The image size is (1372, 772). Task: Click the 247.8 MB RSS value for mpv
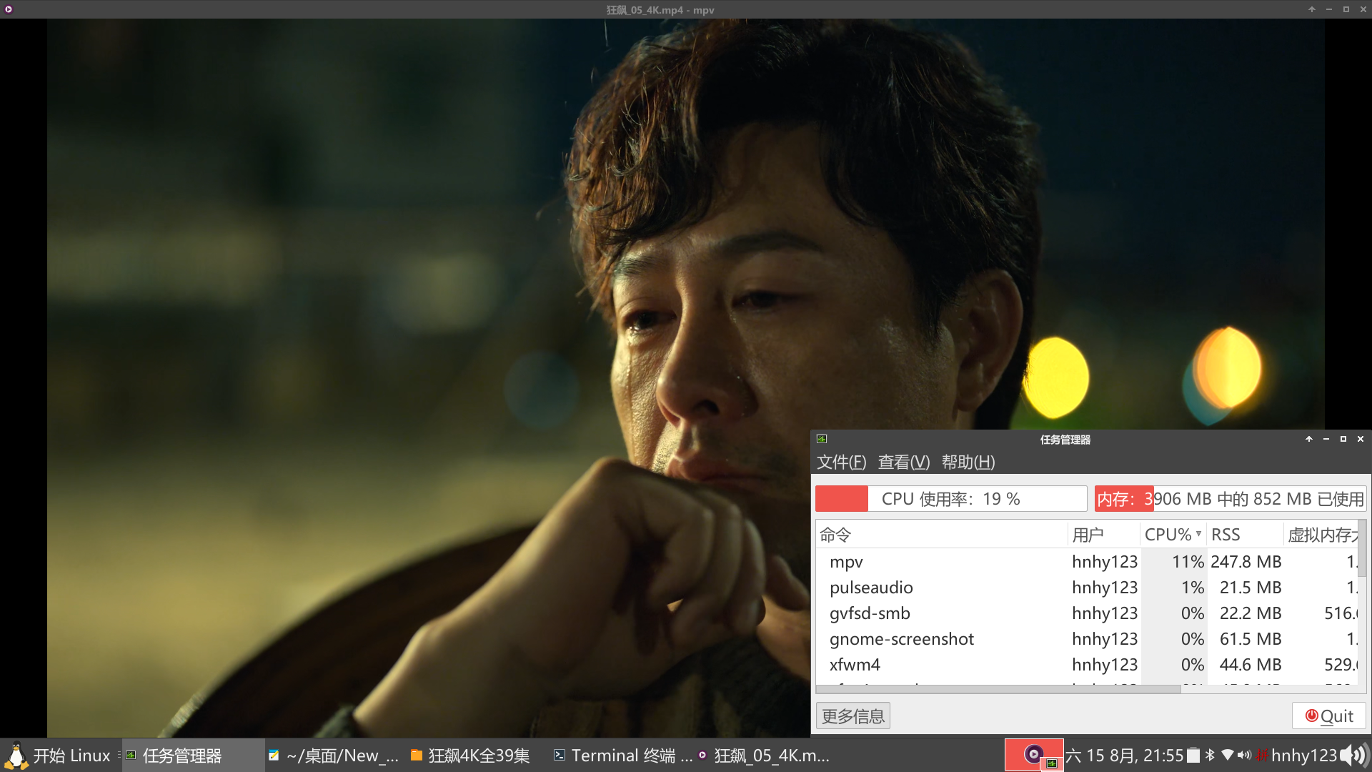pyautogui.click(x=1246, y=562)
